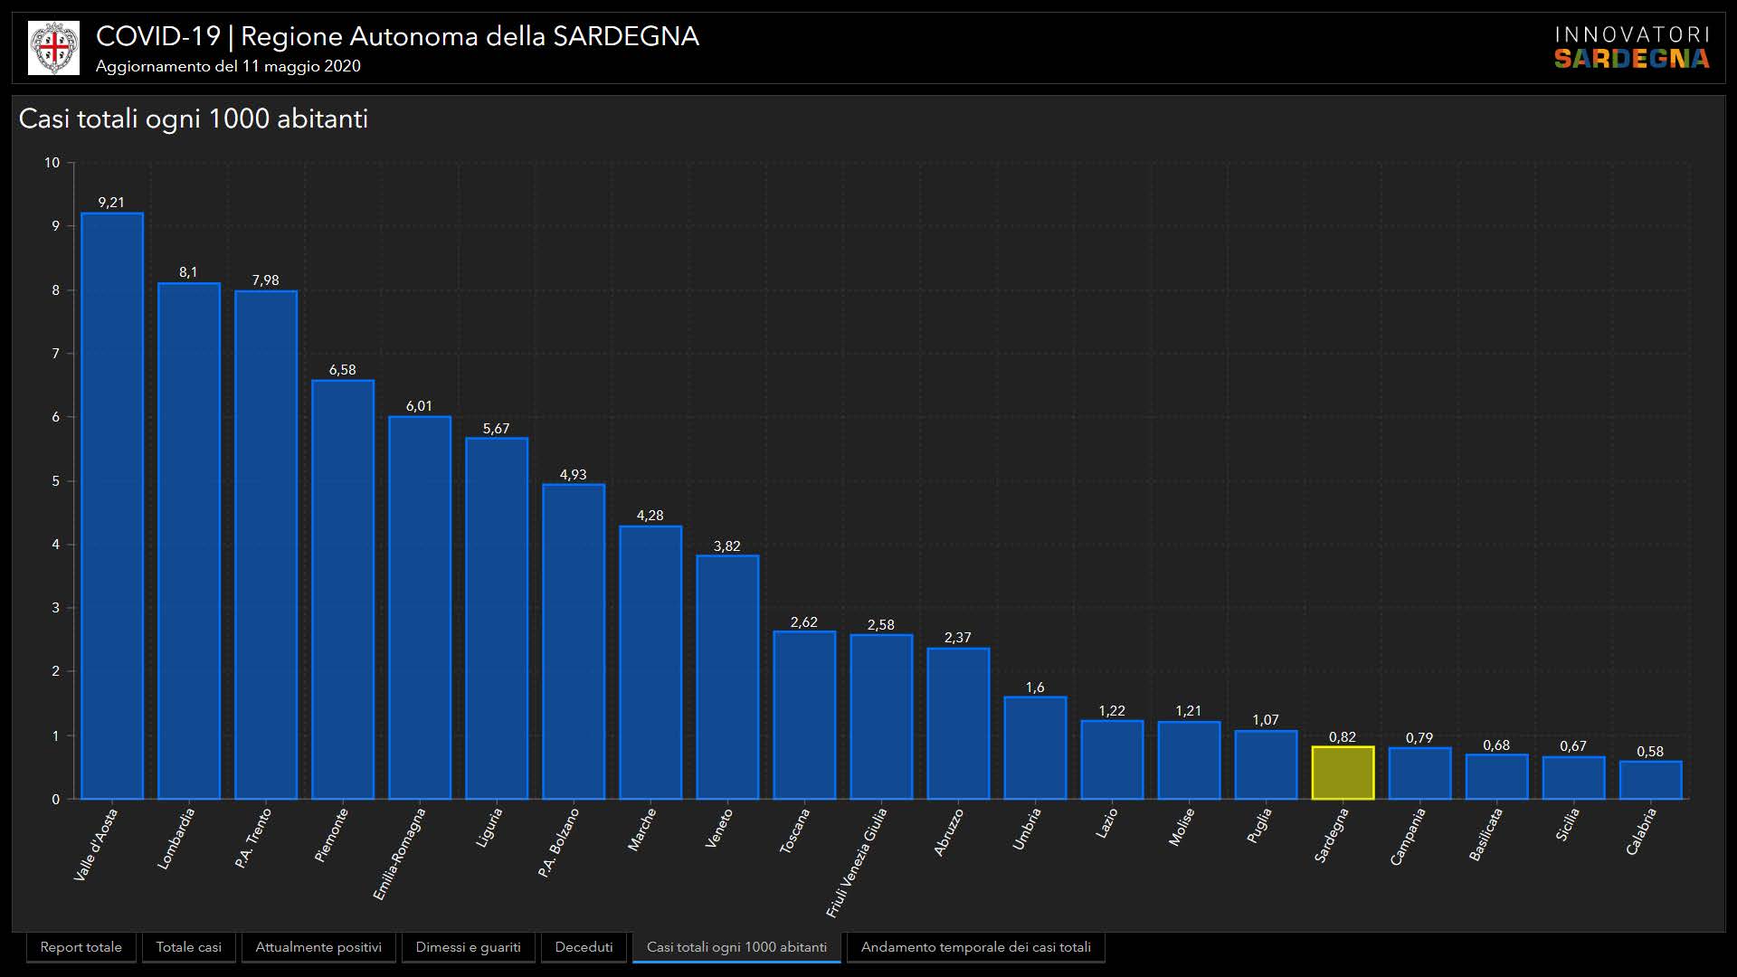The image size is (1737, 977).
Task: Click the Calabria bar at chart end
Action: pyautogui.click(x=1650, y=781)
